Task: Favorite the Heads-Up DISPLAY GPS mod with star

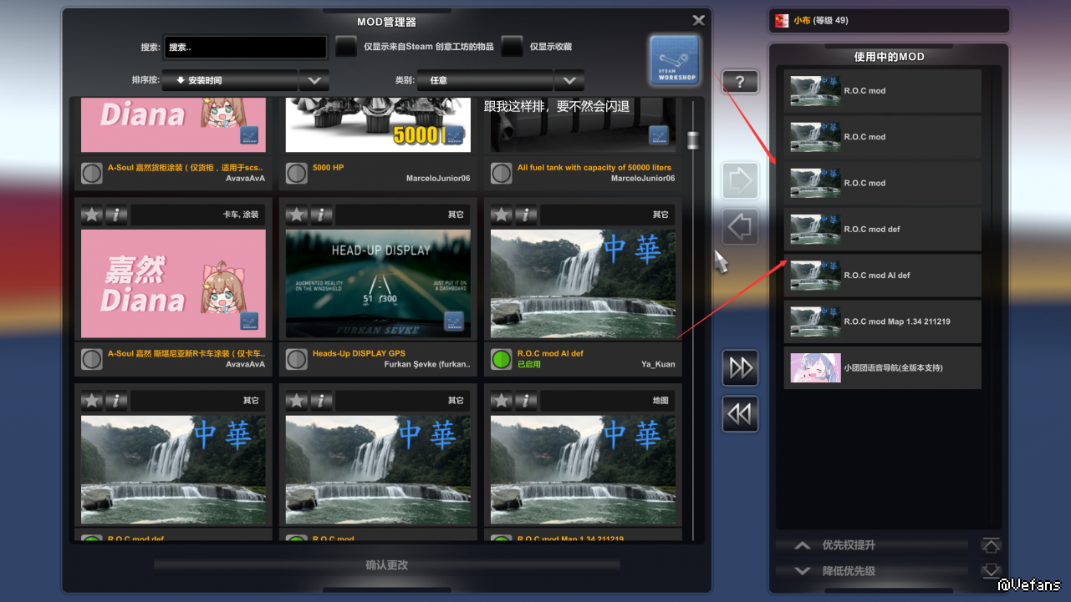Action: [297, 215]
